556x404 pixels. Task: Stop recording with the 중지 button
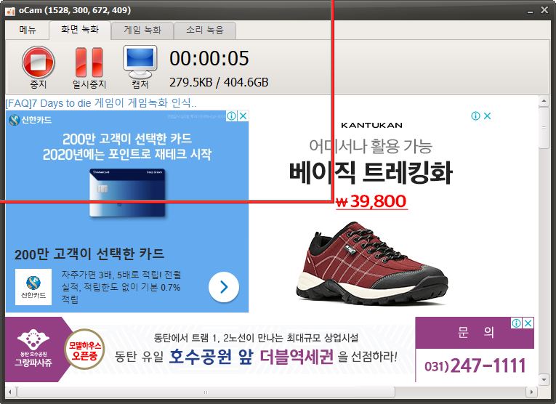39,67
